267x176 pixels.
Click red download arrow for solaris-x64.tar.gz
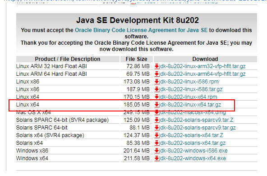[x=157, y=143]
